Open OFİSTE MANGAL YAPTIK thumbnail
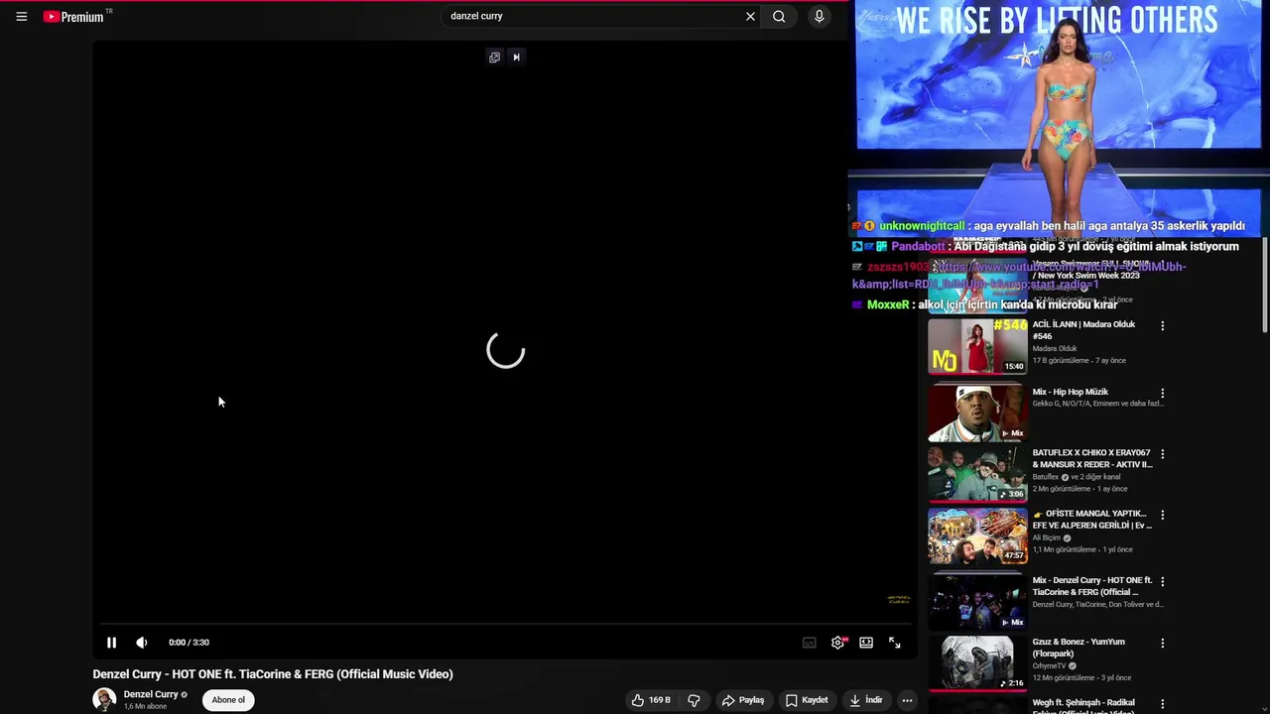This screenshot has width=1270, height=714. pos(977,536)
